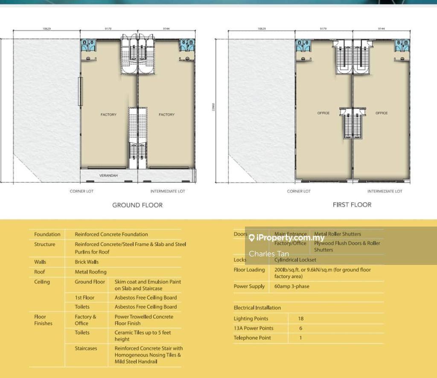The width and height of the screenshot is (437, 378).
Task: Select the Telephone Point row label
Action: [x=252, y=338]
